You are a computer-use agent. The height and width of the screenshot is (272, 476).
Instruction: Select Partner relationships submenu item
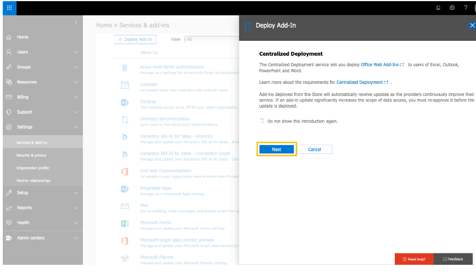[43, 180]
